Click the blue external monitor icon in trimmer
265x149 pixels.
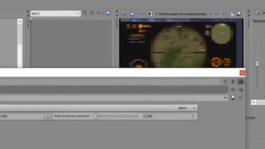[108, 13]
